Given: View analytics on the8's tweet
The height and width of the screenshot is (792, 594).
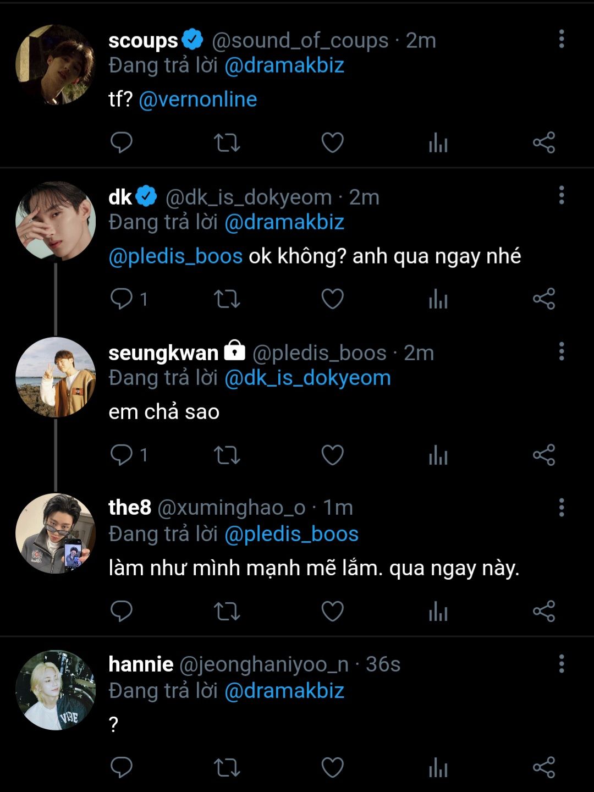Looking at the screenshot, I should [x=438, y=612].
